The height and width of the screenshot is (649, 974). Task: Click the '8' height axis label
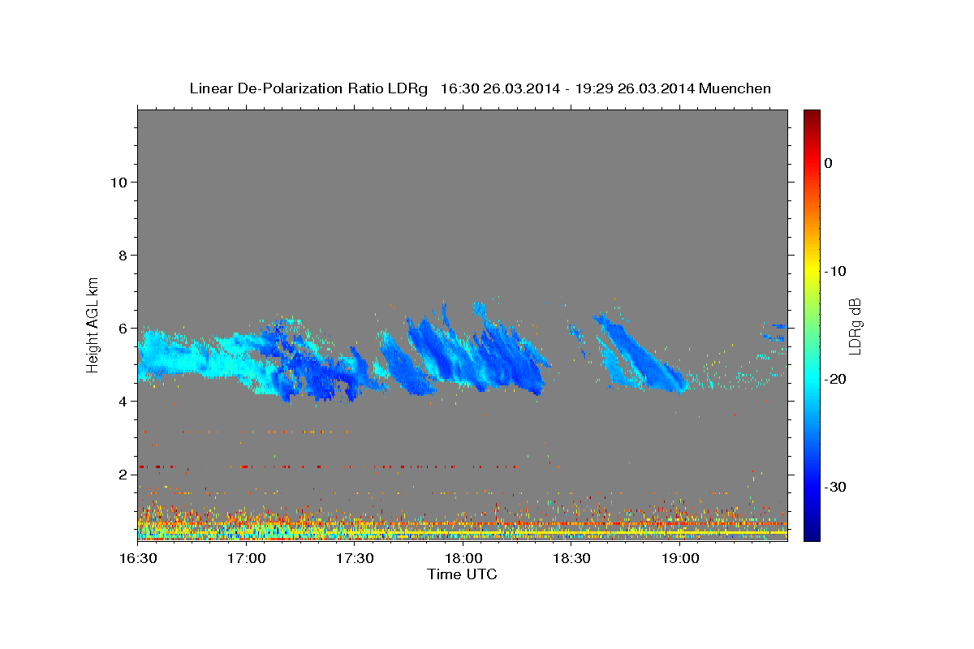point(123,255)
